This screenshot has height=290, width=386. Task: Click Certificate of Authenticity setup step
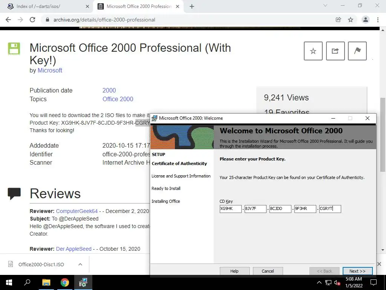pyautogui.click(x=179, y=164)
